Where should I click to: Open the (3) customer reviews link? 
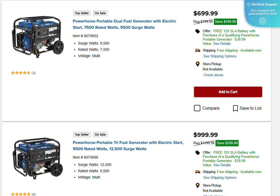click(x=34, y=73)
